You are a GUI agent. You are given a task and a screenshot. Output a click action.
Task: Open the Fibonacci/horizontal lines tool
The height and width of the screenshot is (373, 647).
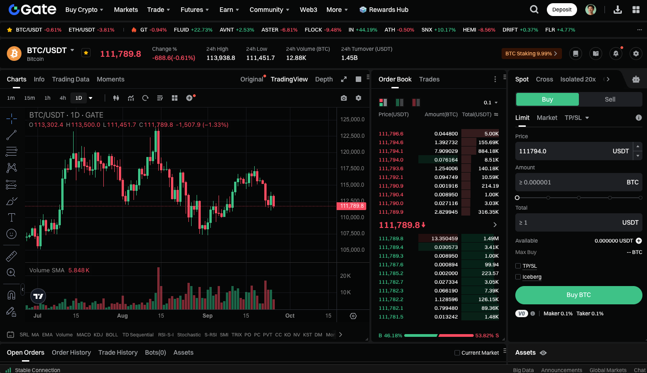pos(11,151)
